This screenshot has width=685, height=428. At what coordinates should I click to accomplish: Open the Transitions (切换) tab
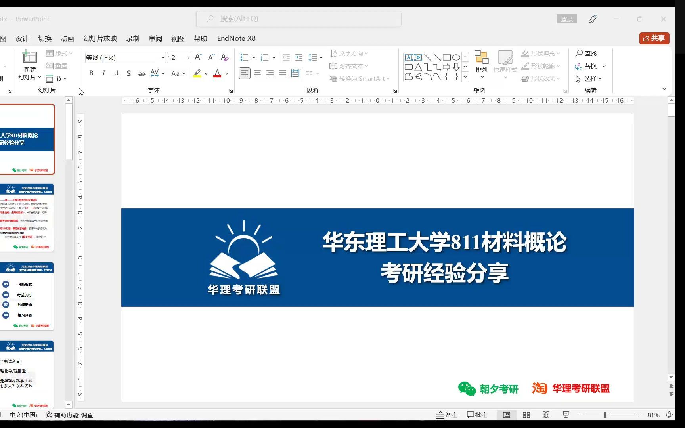45,38
